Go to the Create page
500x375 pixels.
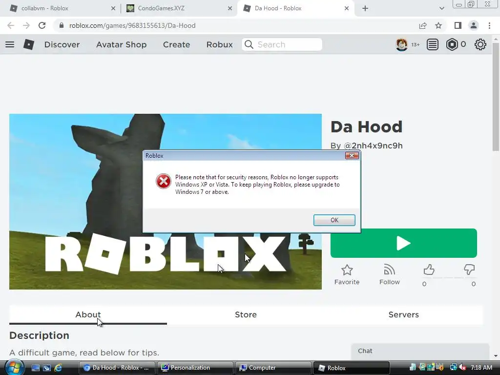point(176,44)
